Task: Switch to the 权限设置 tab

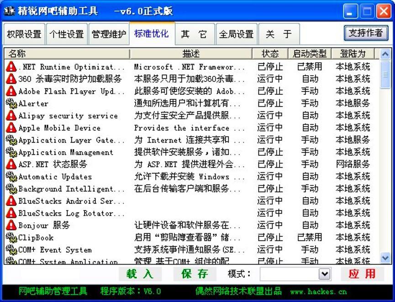Action: [x=24, y=34]
